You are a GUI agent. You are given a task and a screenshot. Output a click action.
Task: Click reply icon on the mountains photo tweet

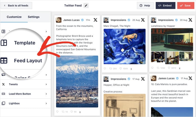[58, 112]
